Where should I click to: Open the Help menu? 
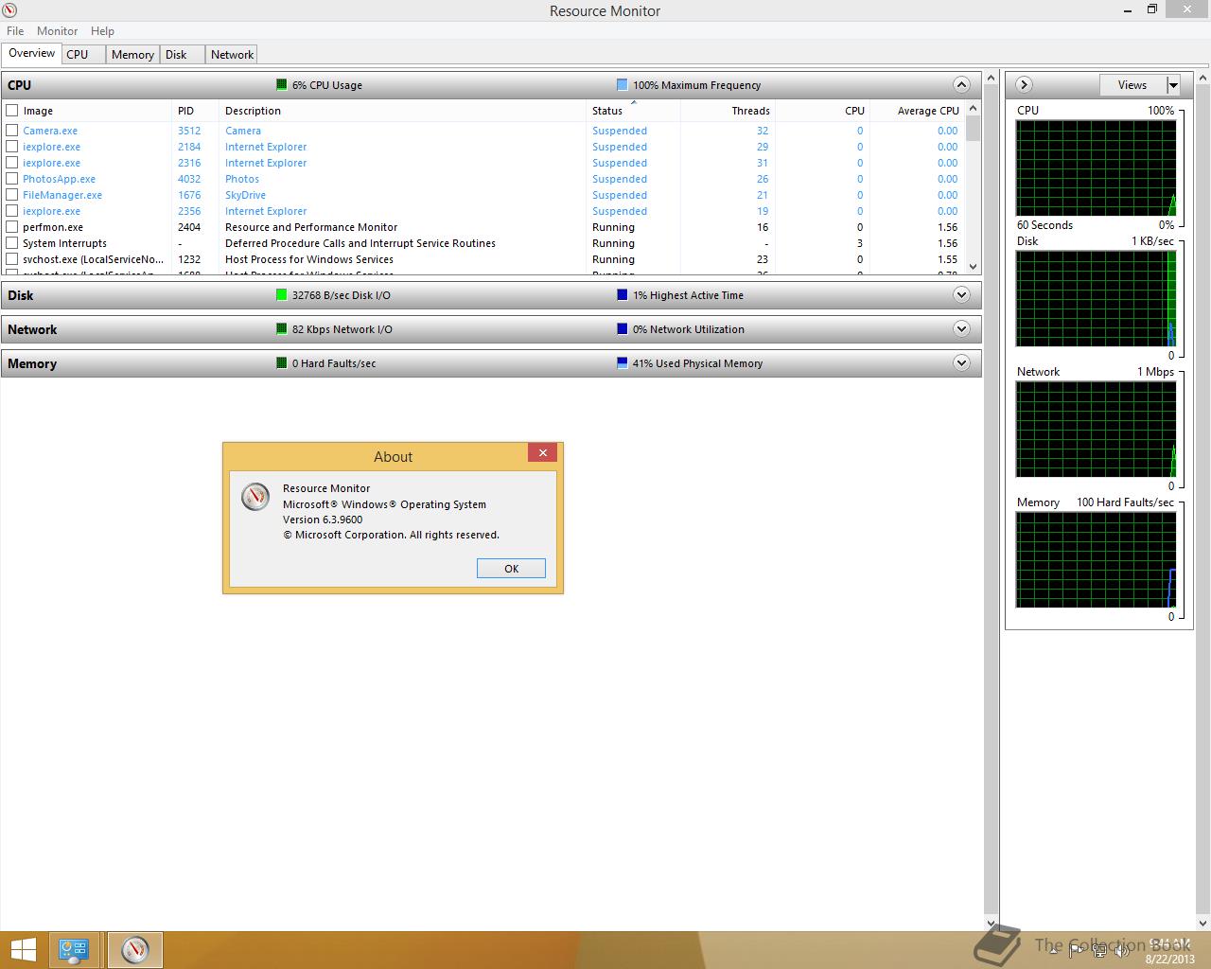coord(102,31)
